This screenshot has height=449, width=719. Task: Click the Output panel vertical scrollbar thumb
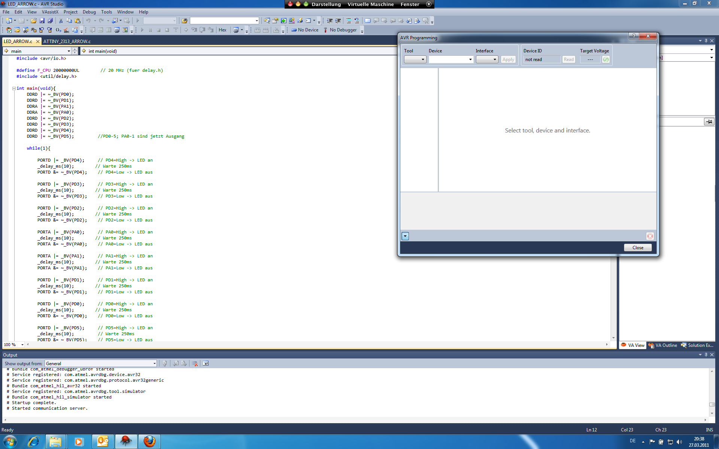[712, 404]
